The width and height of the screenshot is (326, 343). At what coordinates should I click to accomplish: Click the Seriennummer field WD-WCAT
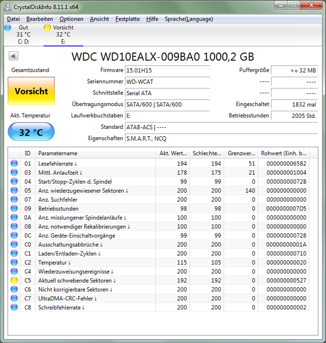(167, 82)
